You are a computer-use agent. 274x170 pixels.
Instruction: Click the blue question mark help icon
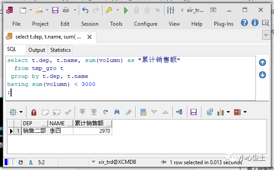pyautogui.click(x=244, y=23)
